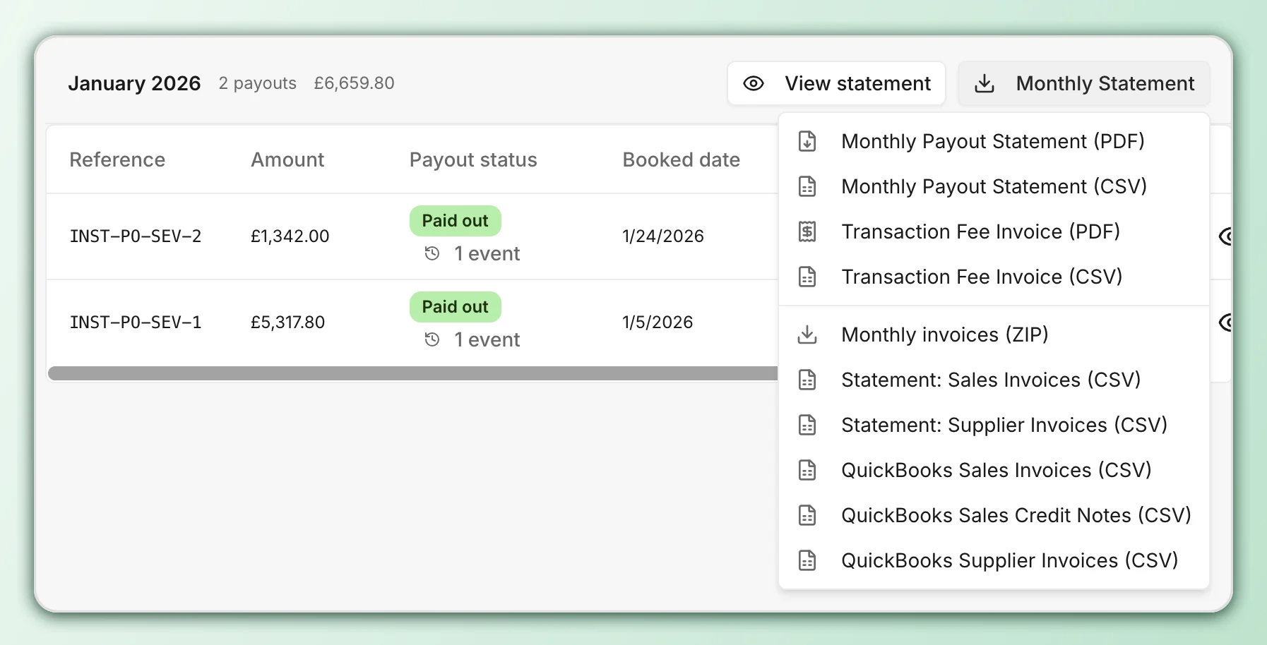Click the booked date 1/5/2026
This screenshot has height=645, width=1267.
[x=657, y=322]
